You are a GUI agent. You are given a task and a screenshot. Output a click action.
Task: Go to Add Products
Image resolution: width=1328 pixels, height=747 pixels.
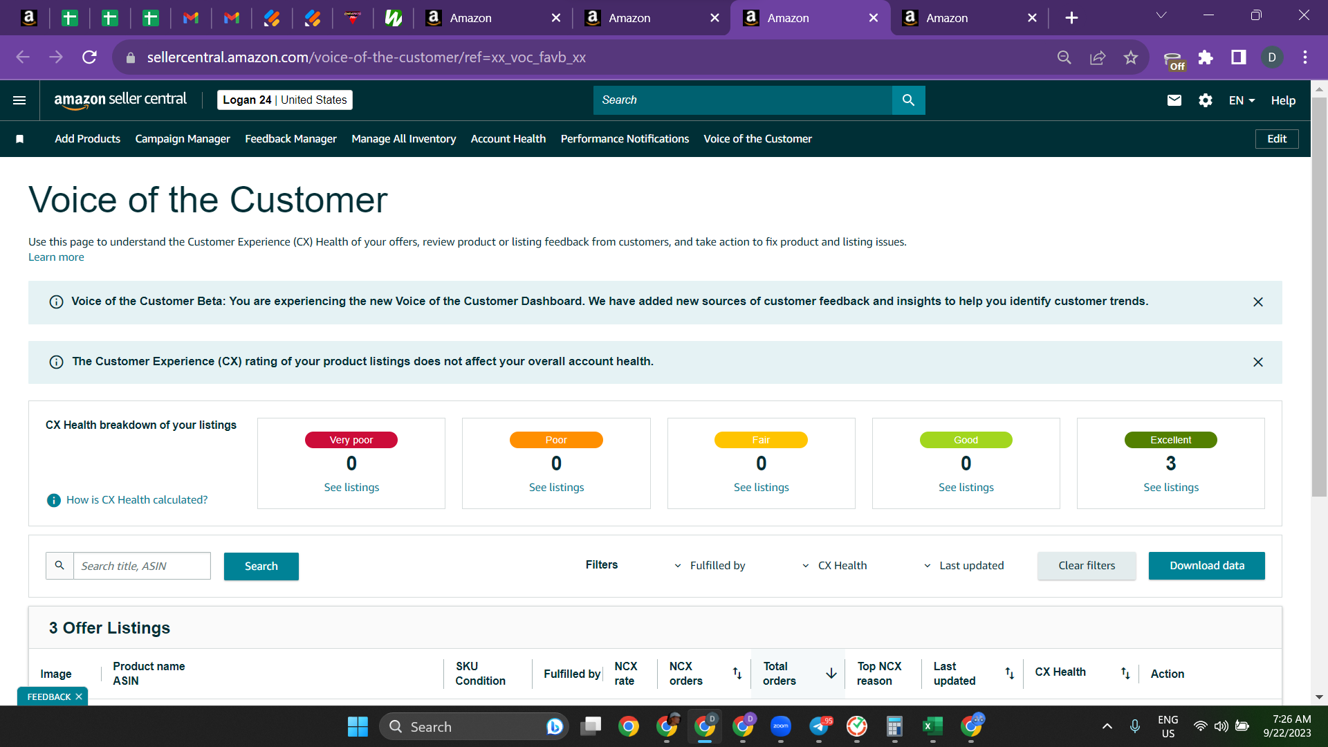[x=88, y=139]
